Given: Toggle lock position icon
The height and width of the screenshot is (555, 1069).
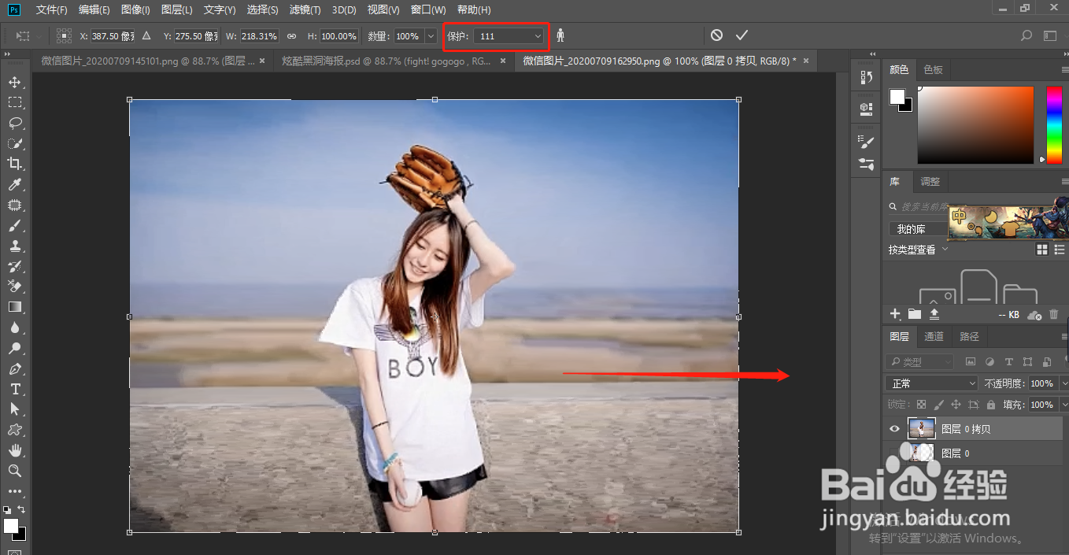Looking at the screenshot, I should click(x=956, y=405).
